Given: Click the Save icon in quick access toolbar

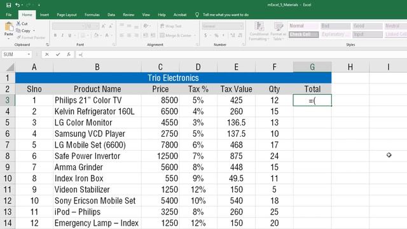Looking at the screenshot, I should [8, 5].
